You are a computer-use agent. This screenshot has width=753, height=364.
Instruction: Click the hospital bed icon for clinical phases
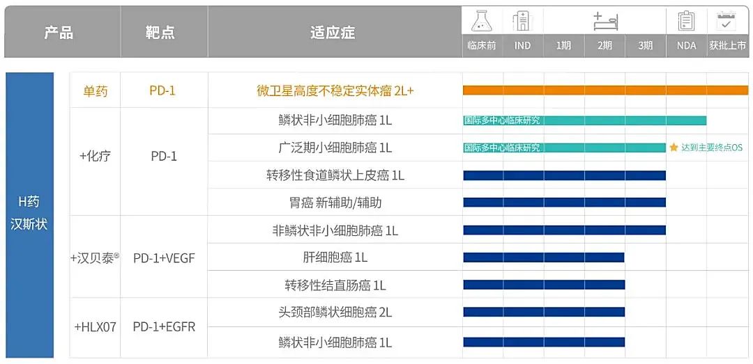pos(604,21)
